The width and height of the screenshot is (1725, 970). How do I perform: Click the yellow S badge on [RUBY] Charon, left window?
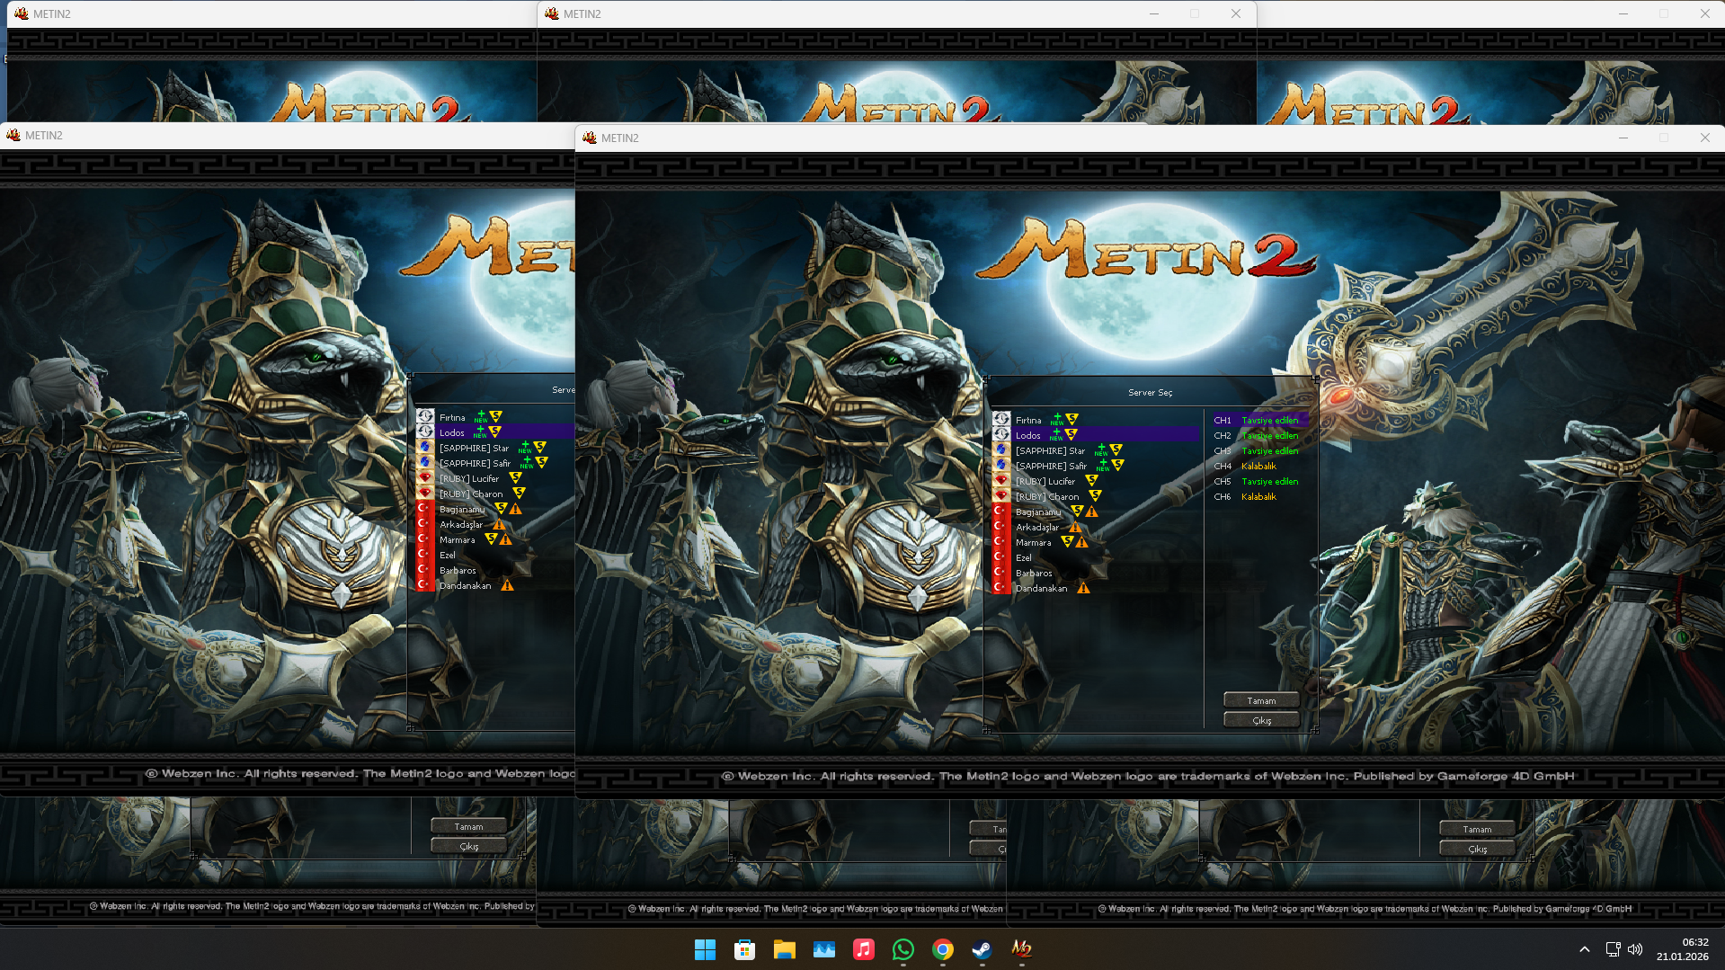pyautogui.click(x=519, y=494)
